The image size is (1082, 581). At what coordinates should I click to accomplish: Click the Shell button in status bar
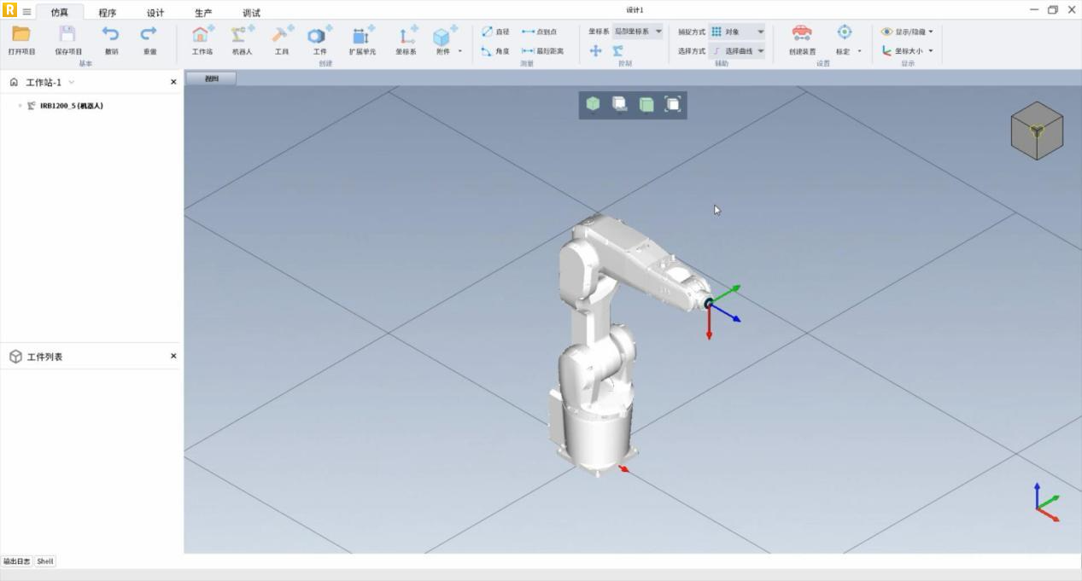coord(45,561)
